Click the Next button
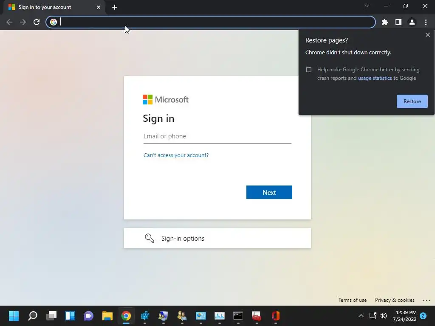This screenshot has width=435, height=326. 269,192
